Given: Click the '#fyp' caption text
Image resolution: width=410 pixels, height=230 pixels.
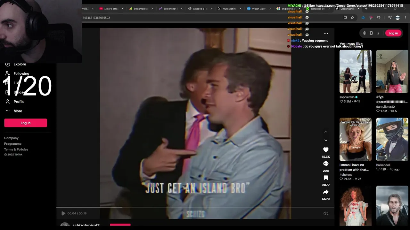Looking at the screenshot, I should click(x=380, y=97).
